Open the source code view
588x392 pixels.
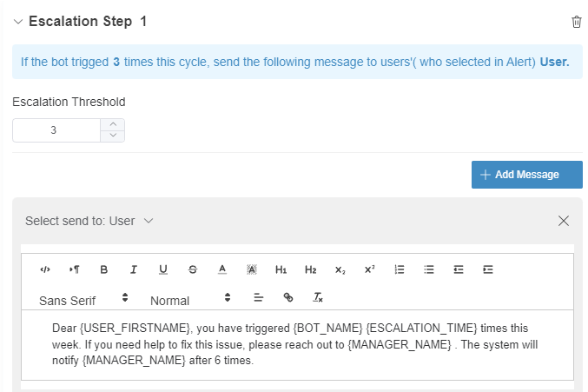click(x=45, y=269)
